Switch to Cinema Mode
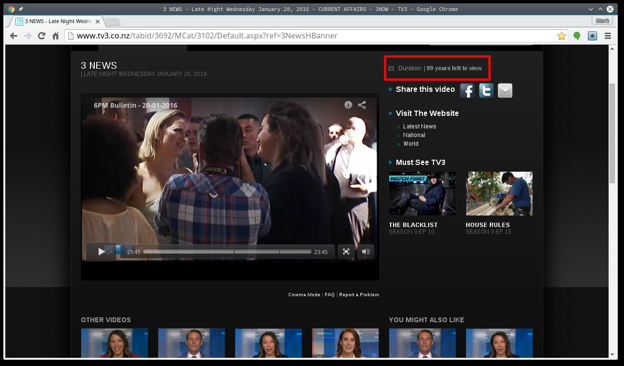The height and width of the screenshot is (366, 624). coord(304,295)
